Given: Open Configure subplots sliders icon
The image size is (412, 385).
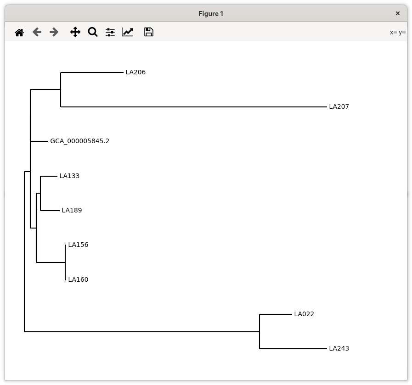Looking at the screenshot, I should 110,32.
